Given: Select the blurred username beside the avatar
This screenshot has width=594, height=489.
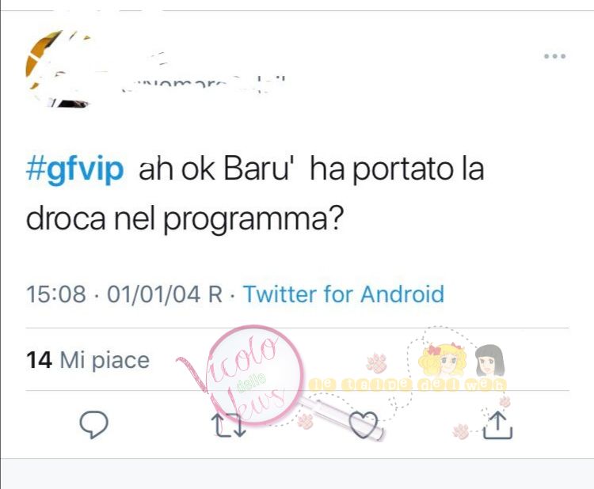Looking at the screenshot, I should click(204, 84).
